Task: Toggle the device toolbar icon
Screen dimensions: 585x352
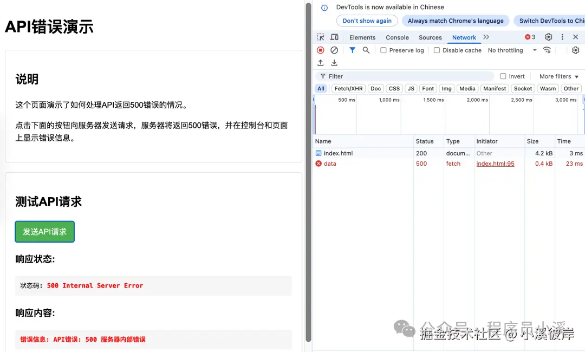Action: (335, 37)
